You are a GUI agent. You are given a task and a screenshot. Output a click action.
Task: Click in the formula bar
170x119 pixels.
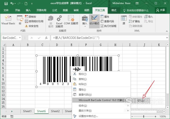point(108,38)
